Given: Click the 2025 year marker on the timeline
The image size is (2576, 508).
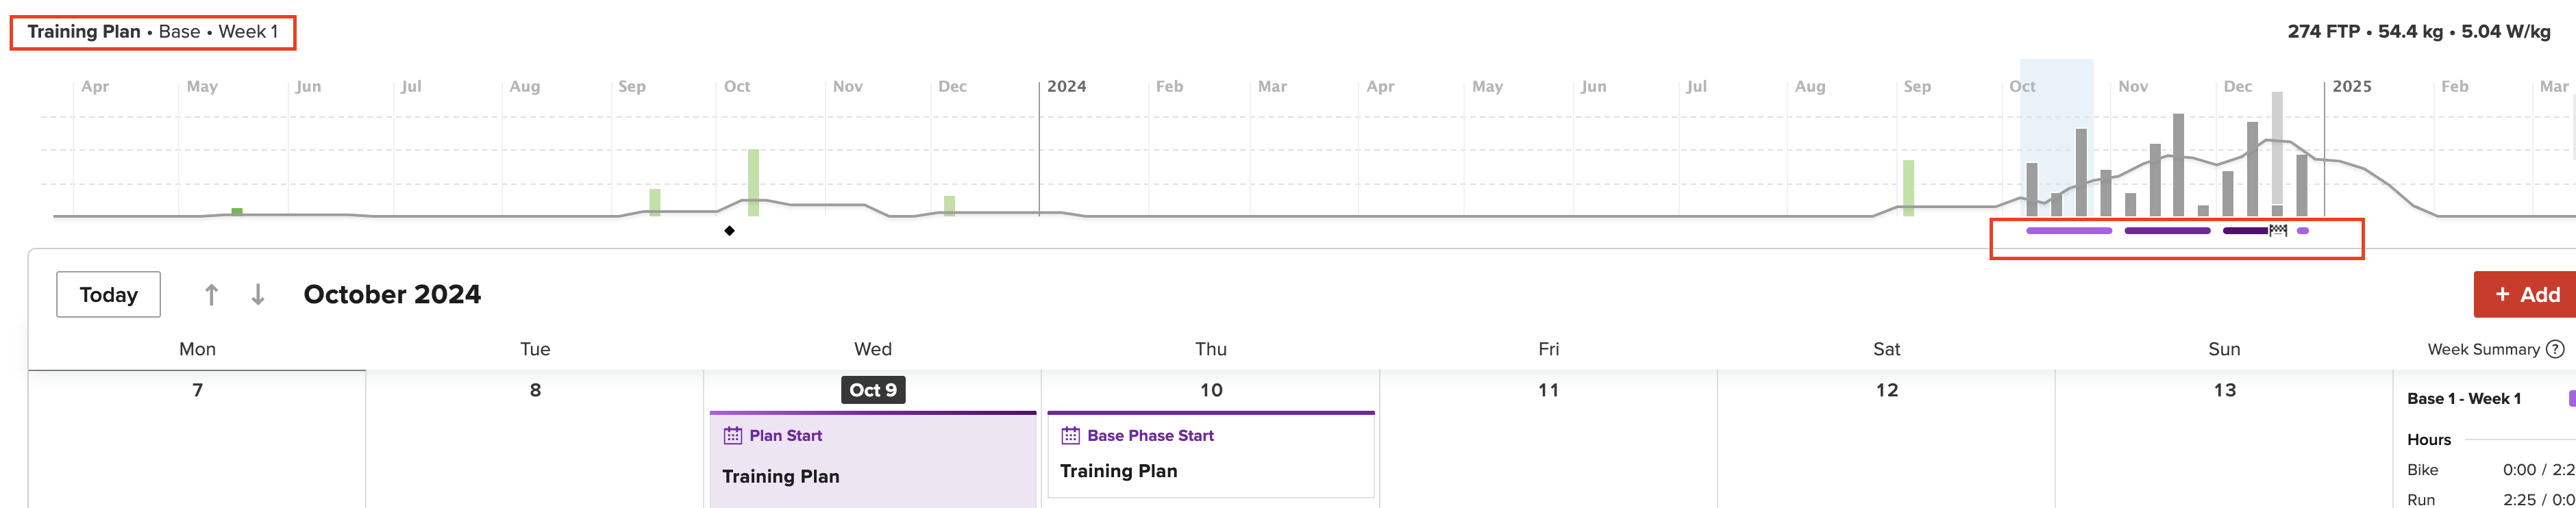Looking at the screenshot, I should point(2351,87).
